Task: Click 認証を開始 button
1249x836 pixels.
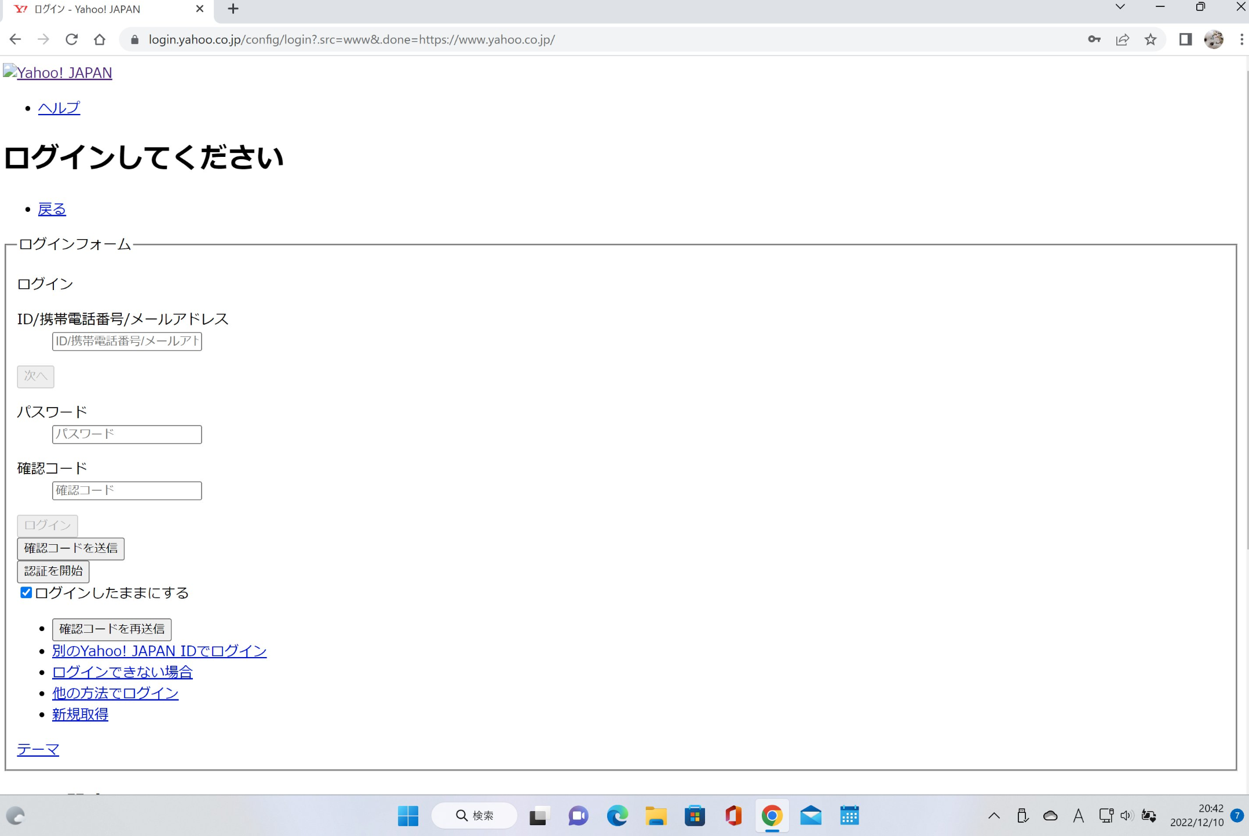Action: coord(53,571)
